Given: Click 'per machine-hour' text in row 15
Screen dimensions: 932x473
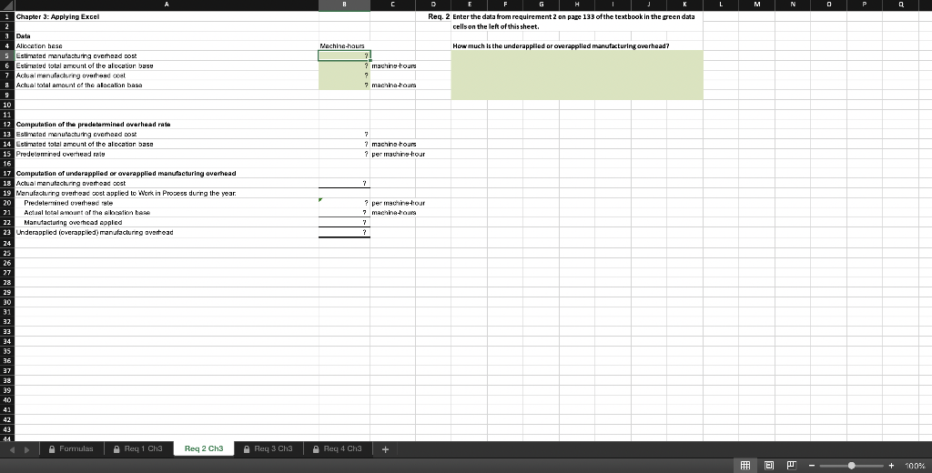Looking at the screenshot, I should click(399, 154).
